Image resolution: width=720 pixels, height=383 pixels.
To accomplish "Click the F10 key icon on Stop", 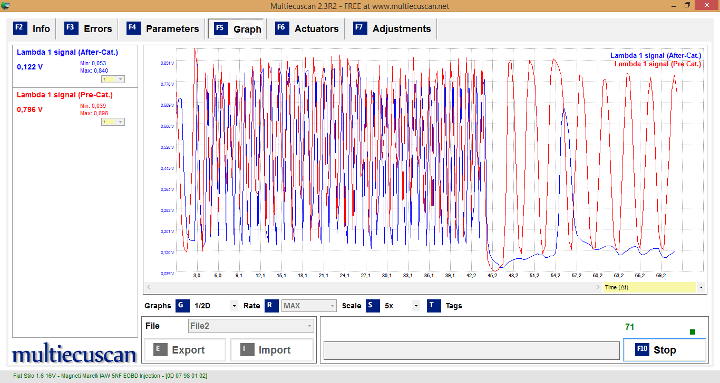I will pyautogui.click(x=642, y=349).
